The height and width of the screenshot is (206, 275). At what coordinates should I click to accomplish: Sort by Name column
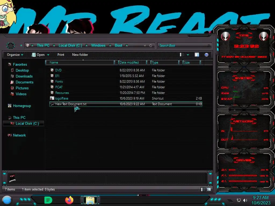(x=80, y=62)
